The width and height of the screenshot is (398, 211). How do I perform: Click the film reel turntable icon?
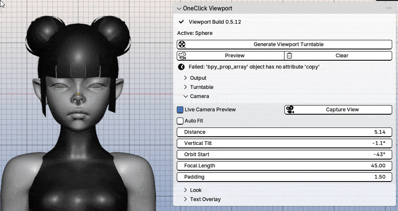click(182, 44)
